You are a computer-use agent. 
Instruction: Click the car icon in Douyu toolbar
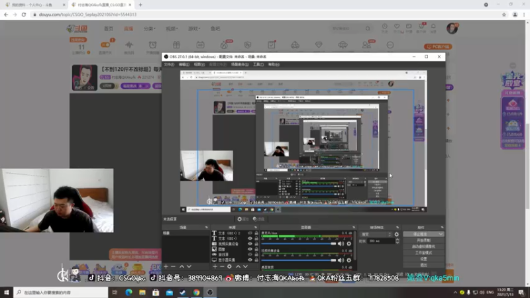(x=295, y=44)
